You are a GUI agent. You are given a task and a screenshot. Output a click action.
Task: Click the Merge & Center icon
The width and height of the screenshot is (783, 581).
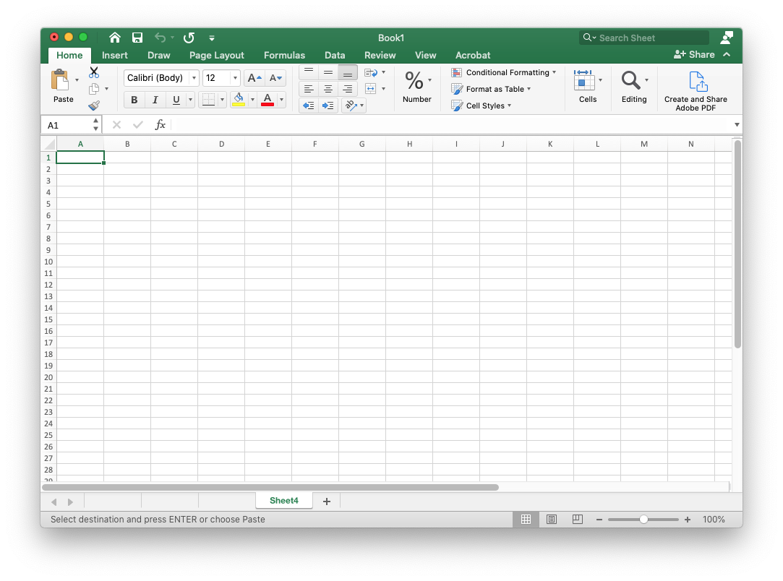click(x=370, y=89)
